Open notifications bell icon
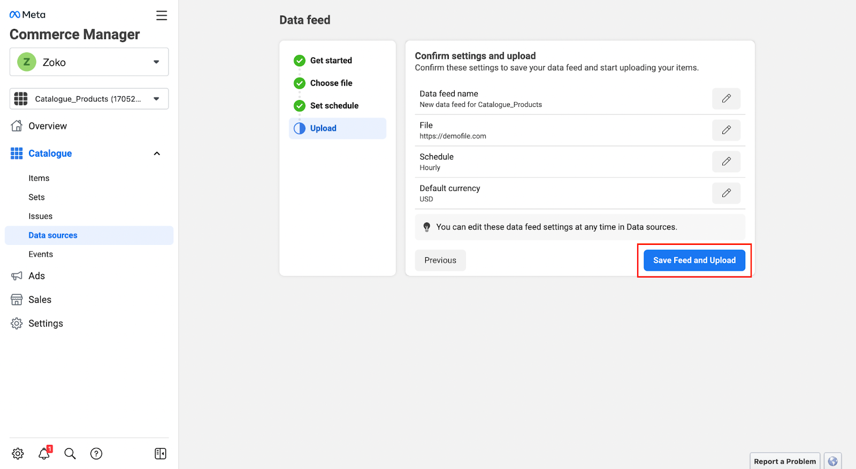Viewport: 856px width, 469px height. pos(44,453)
